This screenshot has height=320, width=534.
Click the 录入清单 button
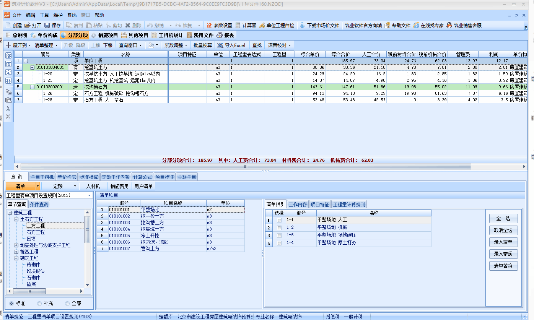coord(503,242)
